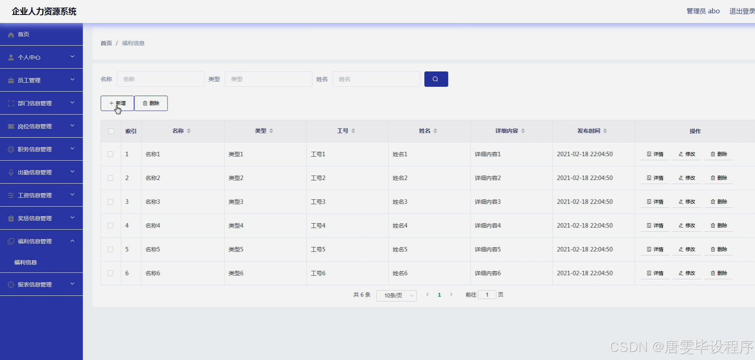Click the 首页 breadcrumb link

point(106,43)
